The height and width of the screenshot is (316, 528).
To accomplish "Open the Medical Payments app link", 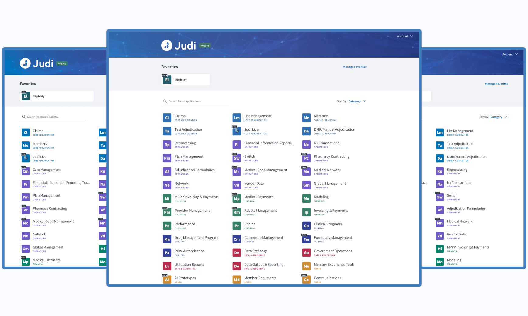I will click(x=259, y=197).
